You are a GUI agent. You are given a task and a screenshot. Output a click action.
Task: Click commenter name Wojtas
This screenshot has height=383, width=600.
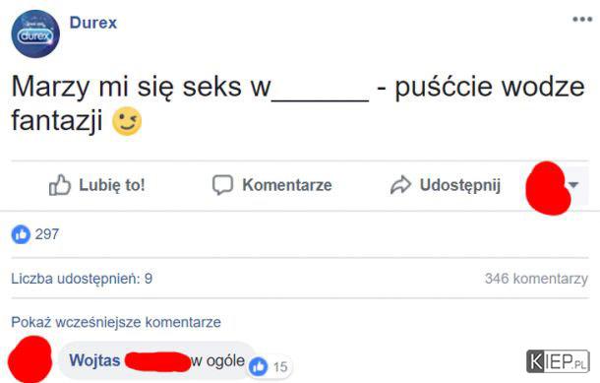(x=94, y=360)
